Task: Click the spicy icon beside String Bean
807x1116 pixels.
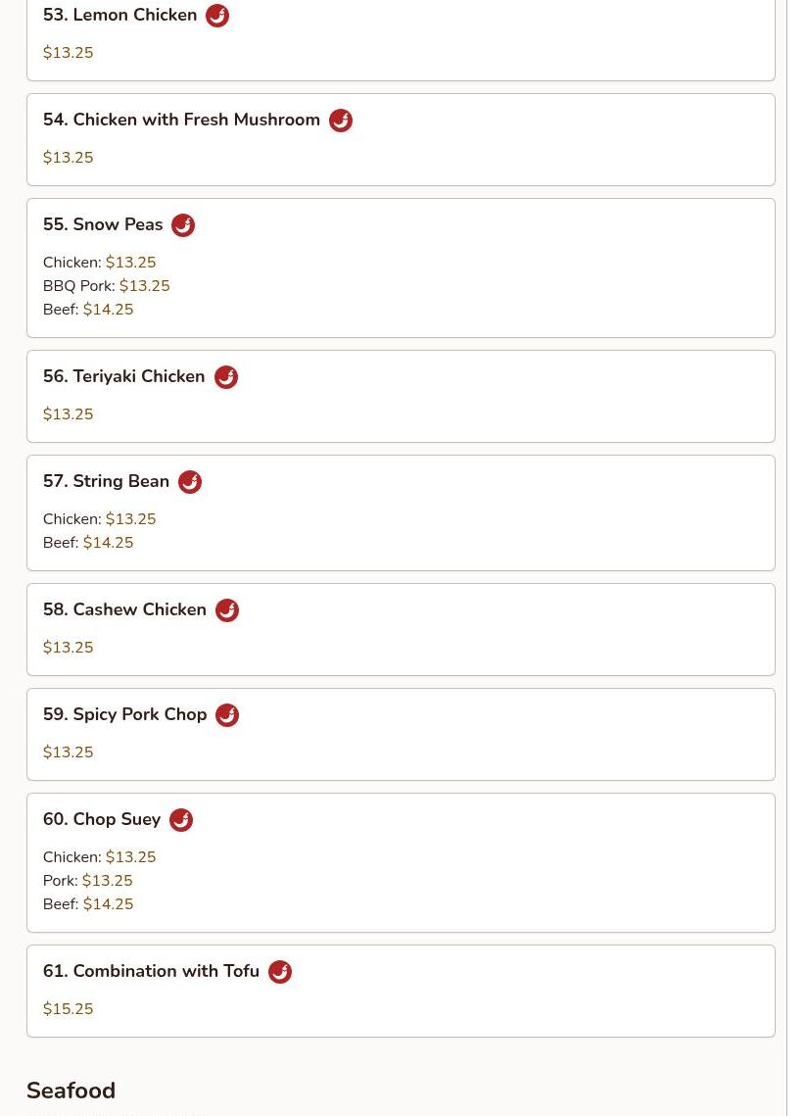Action: coord(190,482)
